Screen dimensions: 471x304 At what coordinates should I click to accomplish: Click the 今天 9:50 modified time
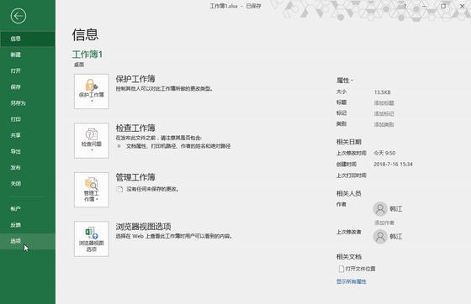(x=384, y=153)
